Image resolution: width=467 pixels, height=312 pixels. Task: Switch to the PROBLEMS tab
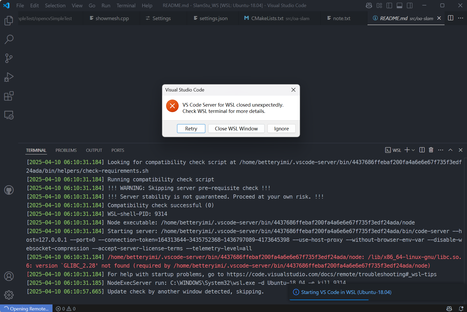pyautogui.click(x=66, y=150)
